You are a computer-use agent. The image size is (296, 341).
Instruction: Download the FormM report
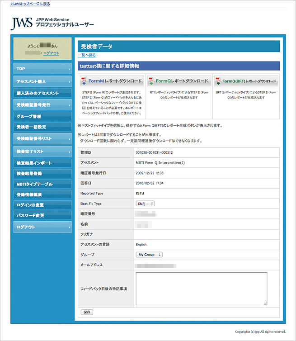[111, 81]
